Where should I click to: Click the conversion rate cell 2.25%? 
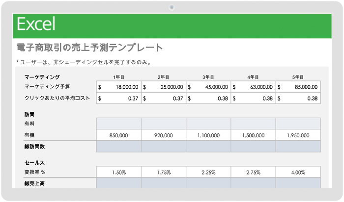click(x=208, y=172)
